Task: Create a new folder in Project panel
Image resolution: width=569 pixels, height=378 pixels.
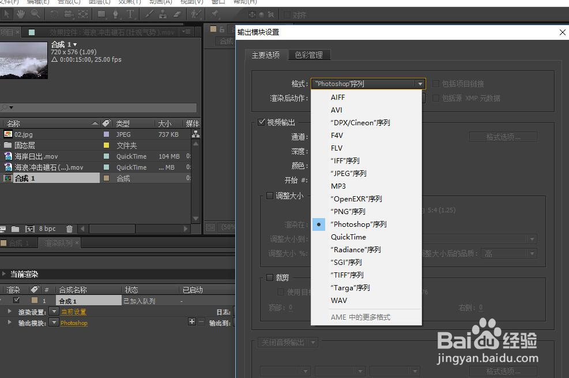Action: pyautogui.click(x=15, y=229)
